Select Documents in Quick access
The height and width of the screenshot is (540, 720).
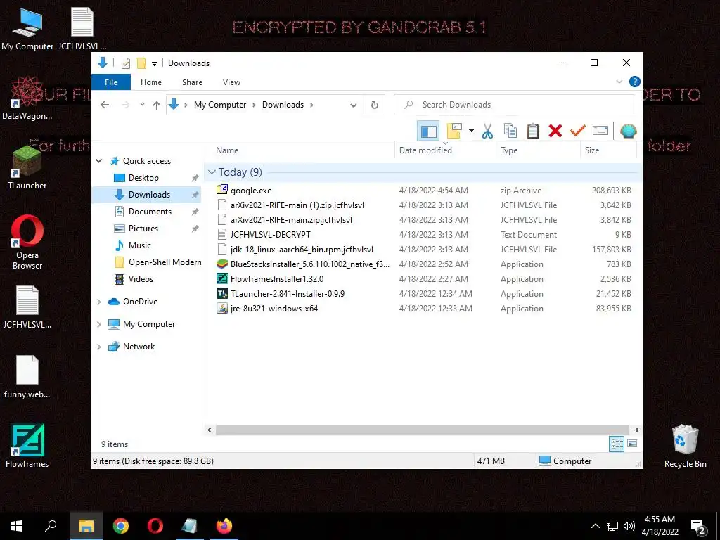[x=150, y=212]
